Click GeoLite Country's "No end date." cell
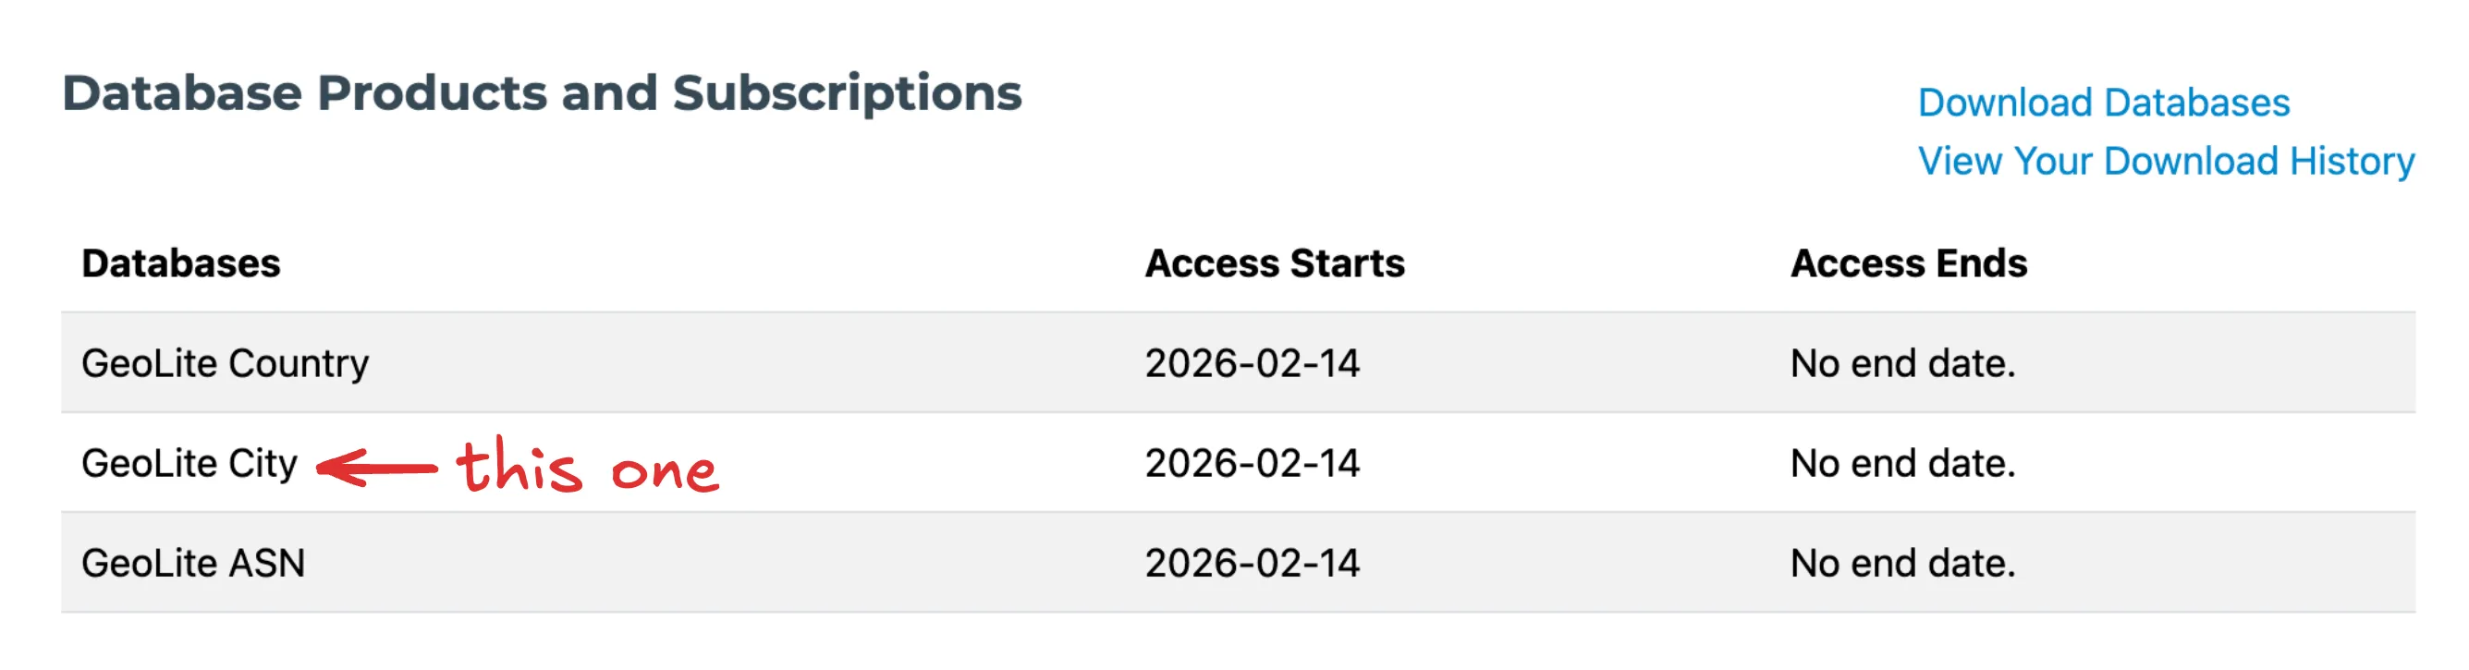 point(1902,363)
